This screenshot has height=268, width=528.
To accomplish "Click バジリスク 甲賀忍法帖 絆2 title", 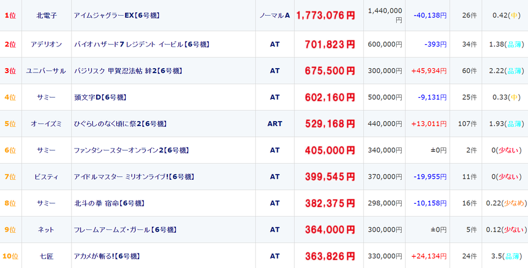I will pos(128,71).
